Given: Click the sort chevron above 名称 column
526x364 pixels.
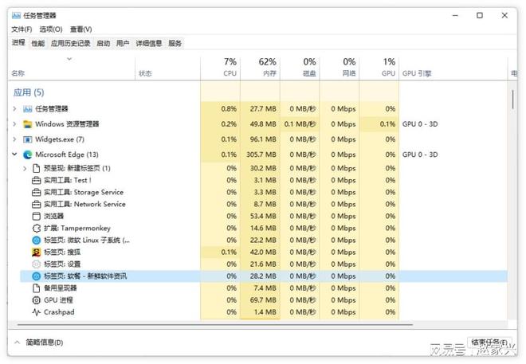Looking at the screenshot, I should (69, 59).
